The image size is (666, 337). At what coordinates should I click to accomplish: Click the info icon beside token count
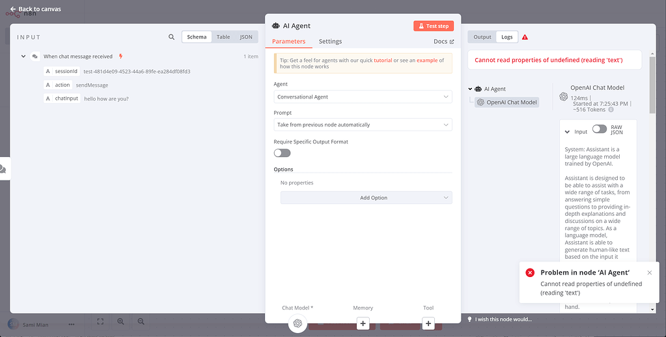click(611, 110)
